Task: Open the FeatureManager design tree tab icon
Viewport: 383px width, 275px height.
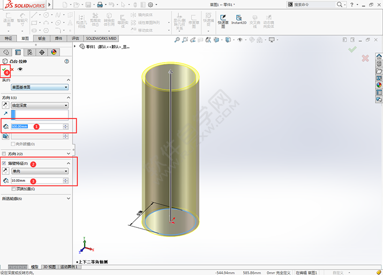Action: click(6, 52)
